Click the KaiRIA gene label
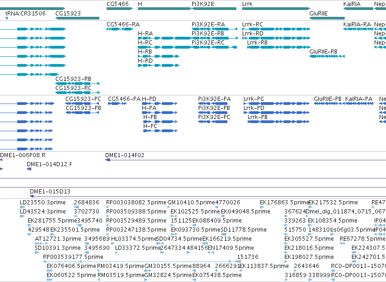Image resolution: width=386 pixels, height=282 pixels. pos(352,4)
